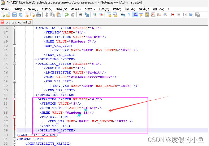Click the 'Windows 11' value on line 85
This screenshot has height=146, width=209.
pos(77,113)
